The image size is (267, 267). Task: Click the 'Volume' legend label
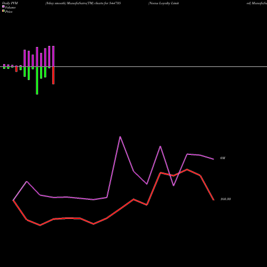(x=10, y=7)
